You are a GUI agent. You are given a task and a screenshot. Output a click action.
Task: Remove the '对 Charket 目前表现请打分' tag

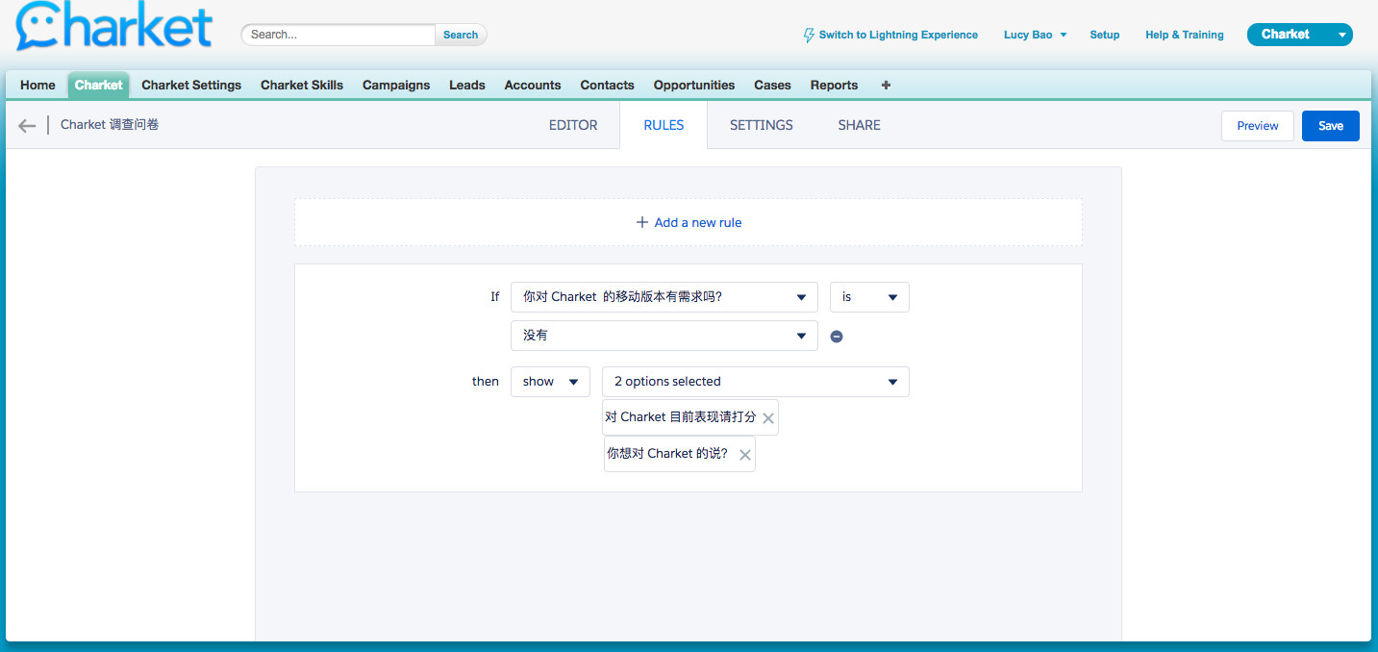coord(767,418)
